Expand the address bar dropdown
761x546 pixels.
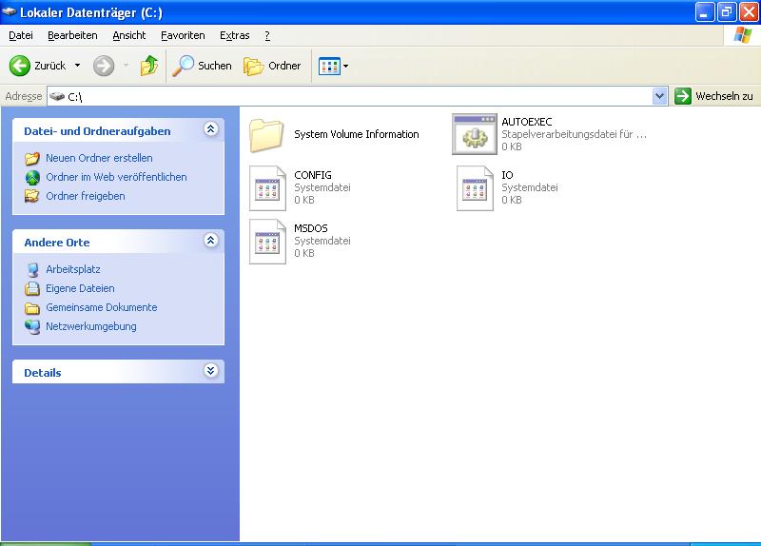point(659,96)
